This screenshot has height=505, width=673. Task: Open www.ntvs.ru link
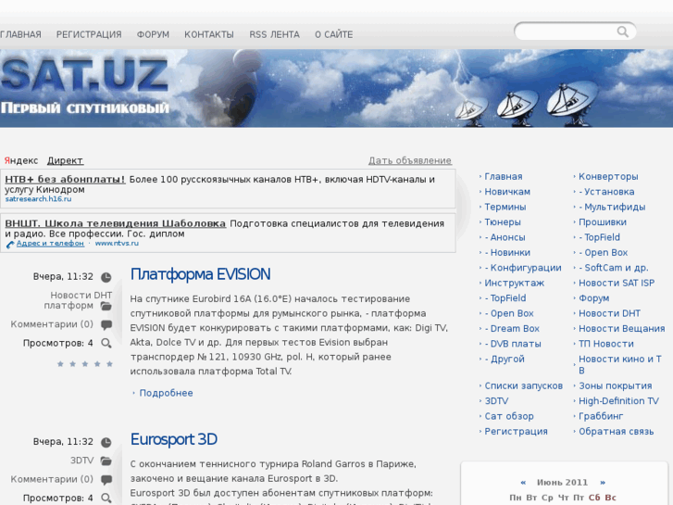coord(117,244)
